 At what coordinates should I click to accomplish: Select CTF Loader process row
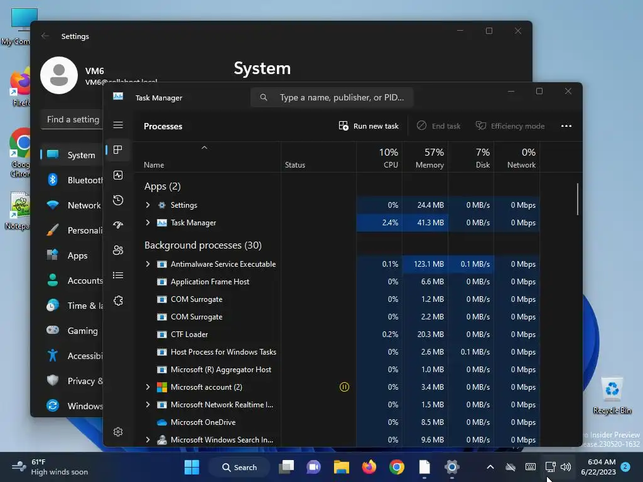pyautogui.click(x=337, y=335)
